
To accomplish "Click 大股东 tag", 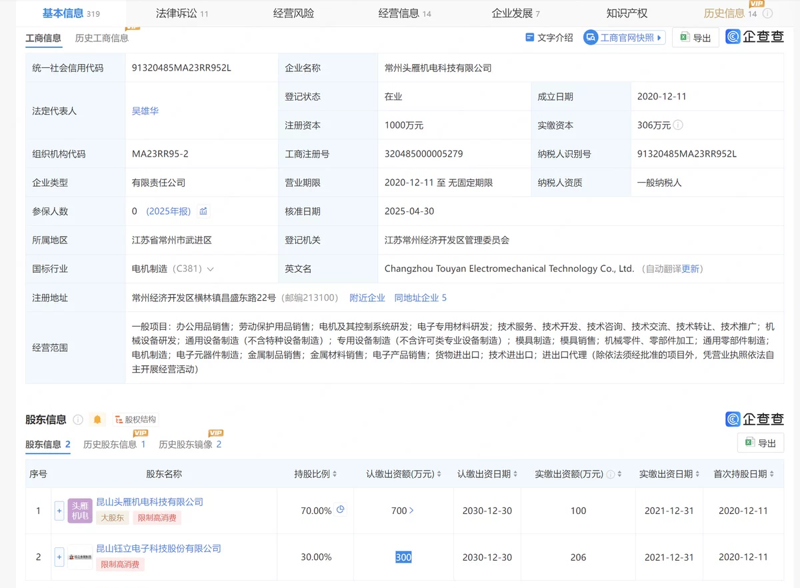I will click(113, 517).
